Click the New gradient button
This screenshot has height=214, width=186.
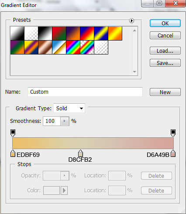[x=165, y=92]
